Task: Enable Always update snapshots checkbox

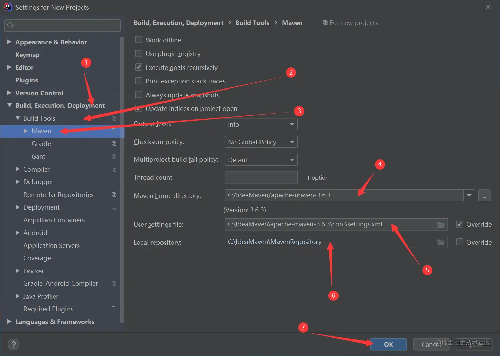Action: click(139, 95)
